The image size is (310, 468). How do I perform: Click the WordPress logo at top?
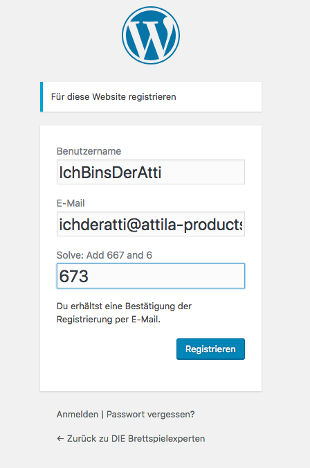click(x=151, y=35)
